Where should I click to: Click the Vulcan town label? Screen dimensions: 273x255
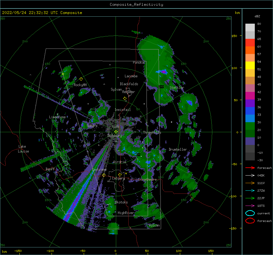click(x=154, y=225)
